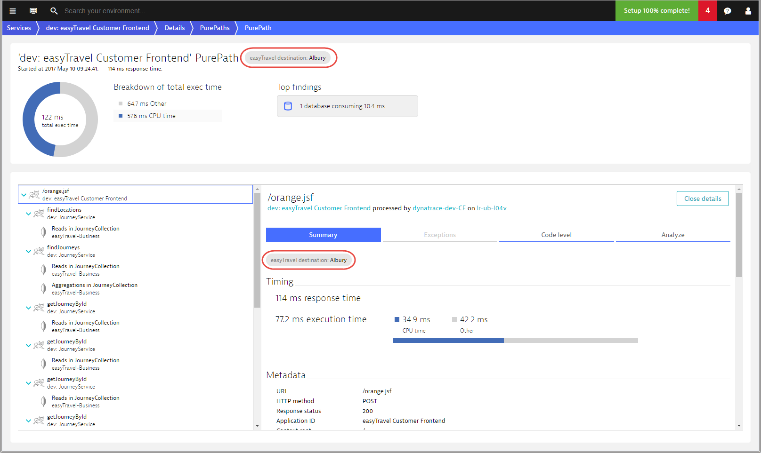Click Summary easyTravel destination Albury tag
Viewport: 761px width, 453px height.
pos(308,260)
